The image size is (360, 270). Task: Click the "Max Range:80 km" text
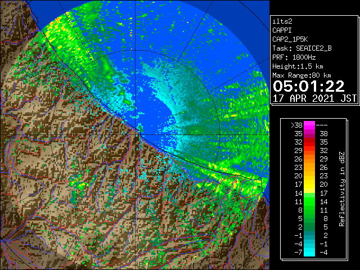[x=301, y=75]
